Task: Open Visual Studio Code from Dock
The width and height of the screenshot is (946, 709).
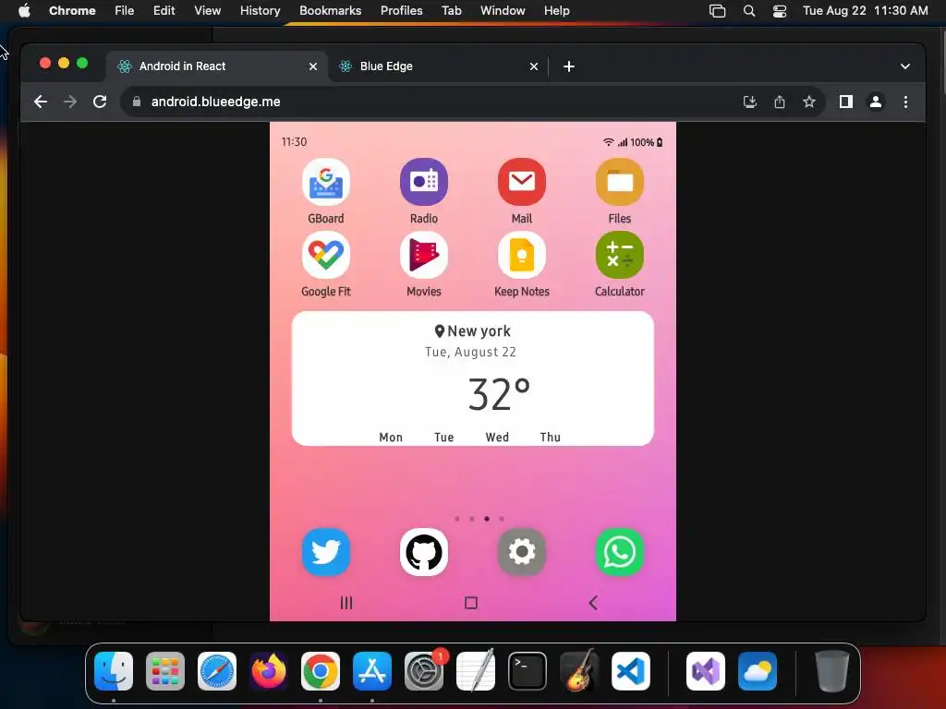Action: [630, 671]
